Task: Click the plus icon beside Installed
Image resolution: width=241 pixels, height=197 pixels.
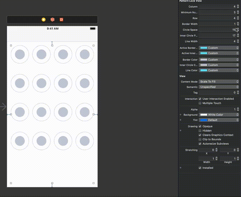Action: [180, 168]
